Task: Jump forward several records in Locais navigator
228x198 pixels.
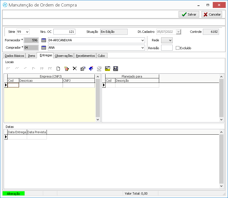Action: point(42,68)
